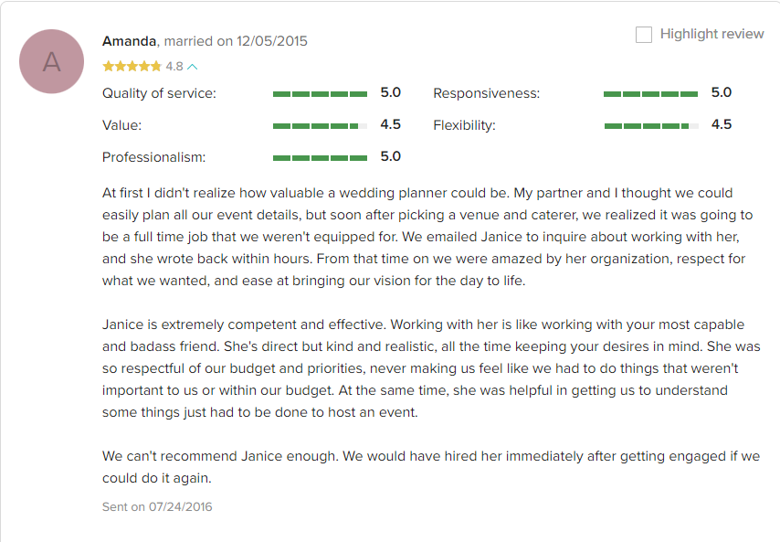Screen dimensions: 780x542
Task: Click the Responsiveness label
Action: pyautogui.click(x=487, y=93)
